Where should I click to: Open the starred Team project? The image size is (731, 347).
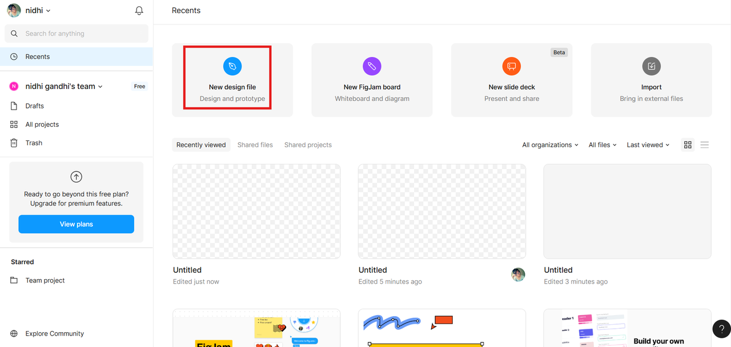(x=45, y=280)
